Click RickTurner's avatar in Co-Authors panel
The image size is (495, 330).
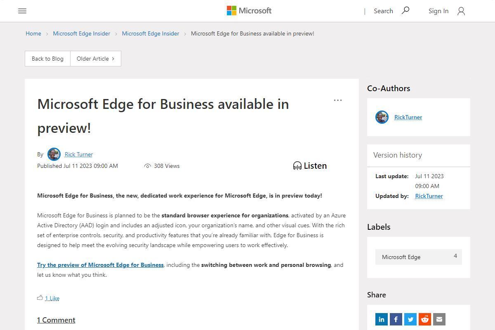point(382,117)
